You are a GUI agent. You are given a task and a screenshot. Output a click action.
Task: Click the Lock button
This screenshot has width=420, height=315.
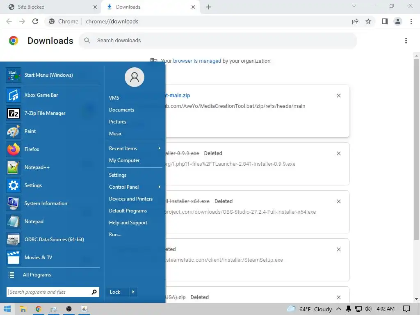[x=118, y=292]
